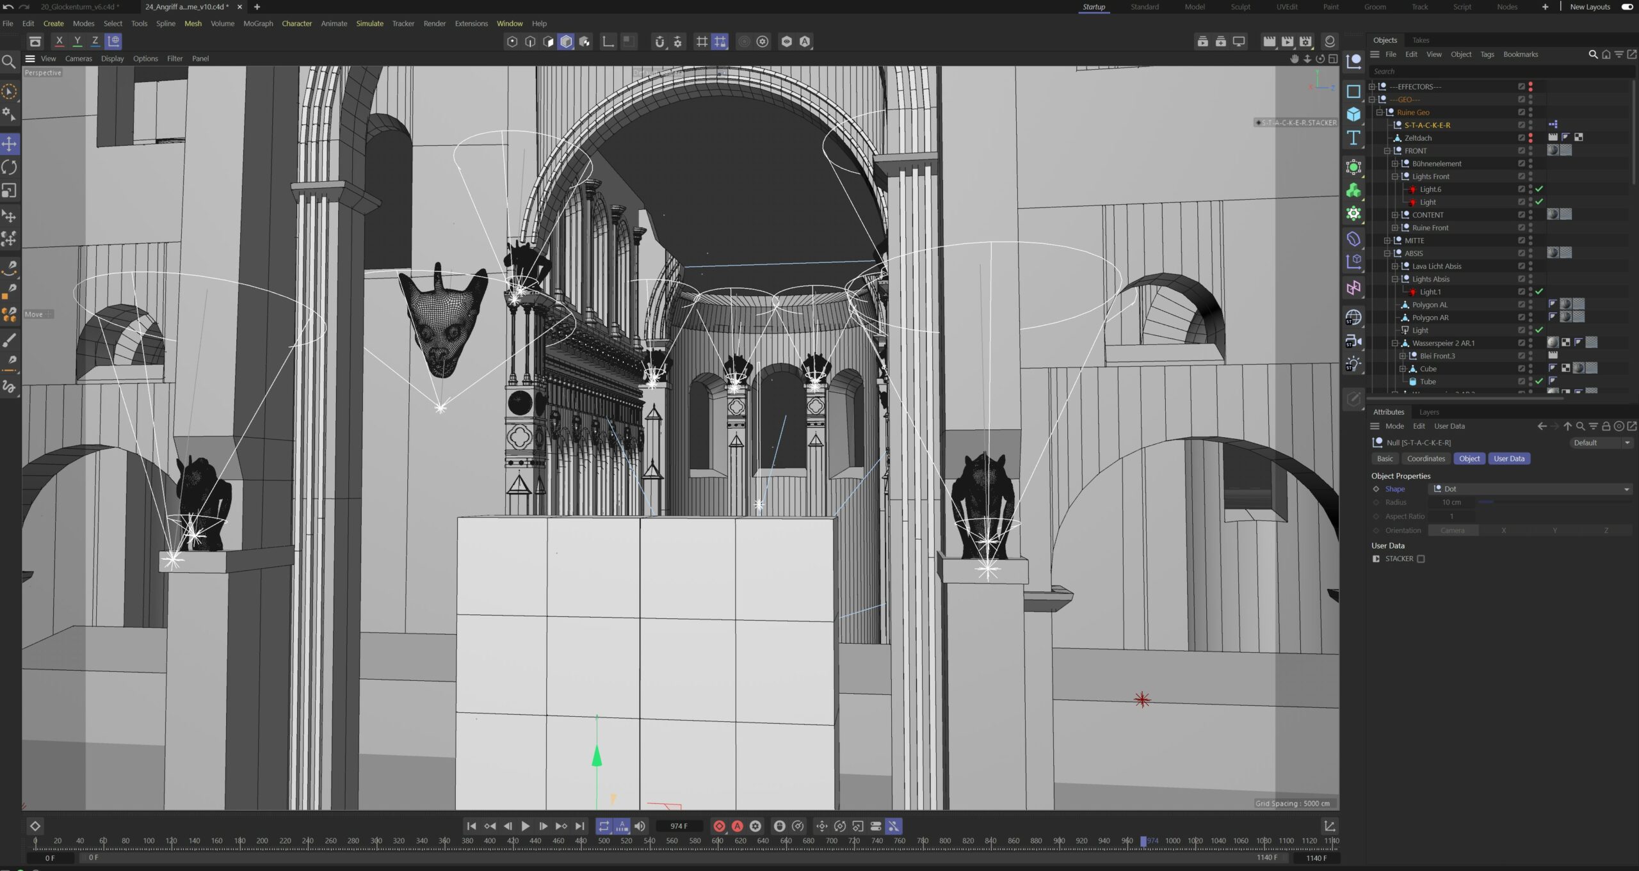Select the Rotate tool
1639x871 pixels.
click(x=10, y=168)
